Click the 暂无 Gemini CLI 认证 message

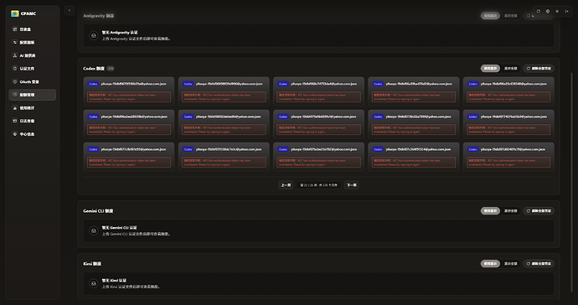[x=120, y=228]
